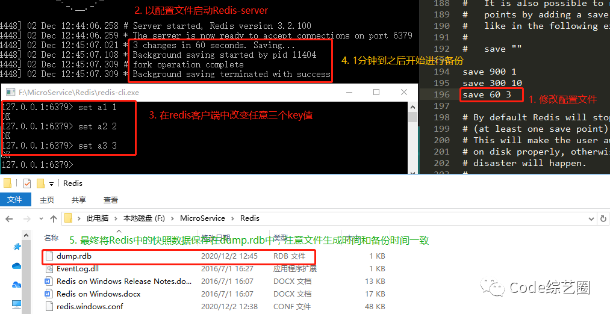Open the recent locations dropdown chevron
This screenshot has height=314, width=610.
pos(40,218)
